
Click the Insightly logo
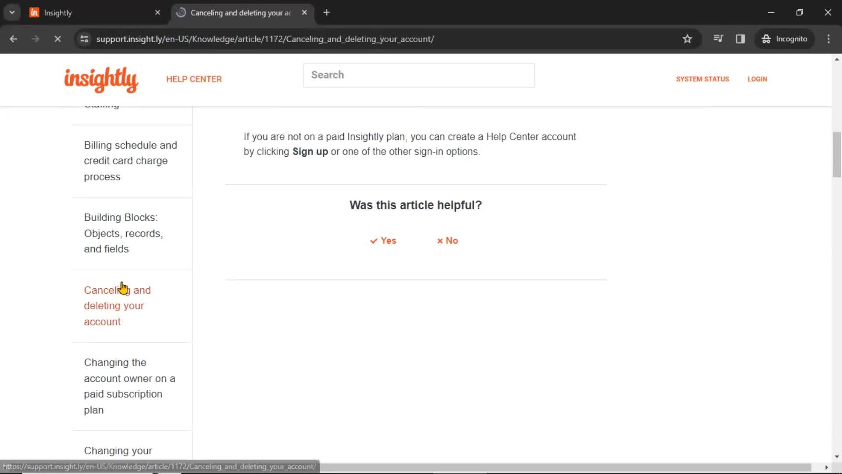[101, 79]
